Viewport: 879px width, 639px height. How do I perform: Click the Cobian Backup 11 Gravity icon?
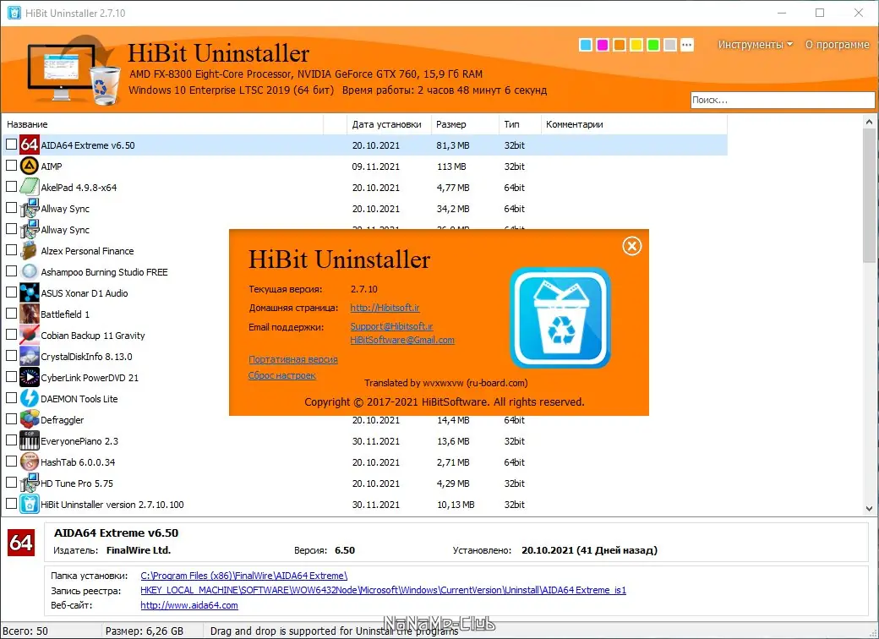coord(29,336)
